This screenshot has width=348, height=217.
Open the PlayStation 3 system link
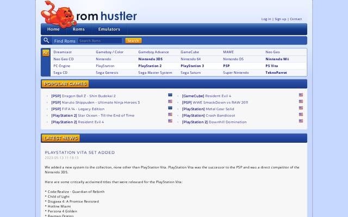[x=192, y=66]
